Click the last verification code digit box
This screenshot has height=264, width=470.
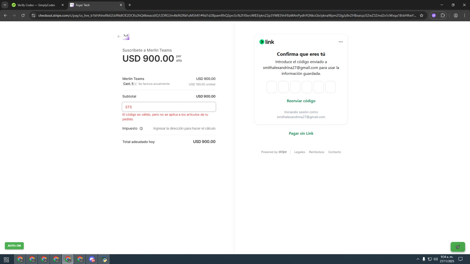click(330, 87)
